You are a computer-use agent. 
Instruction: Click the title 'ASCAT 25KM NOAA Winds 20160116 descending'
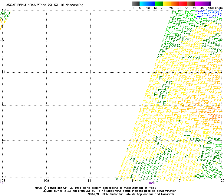point(44,5)
